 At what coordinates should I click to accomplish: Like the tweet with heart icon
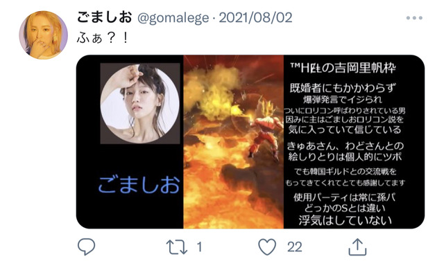267,247
